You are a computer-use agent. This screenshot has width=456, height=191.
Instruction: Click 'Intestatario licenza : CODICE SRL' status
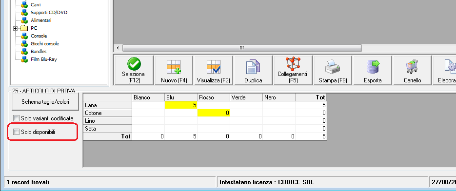click(x=267, y=182)
